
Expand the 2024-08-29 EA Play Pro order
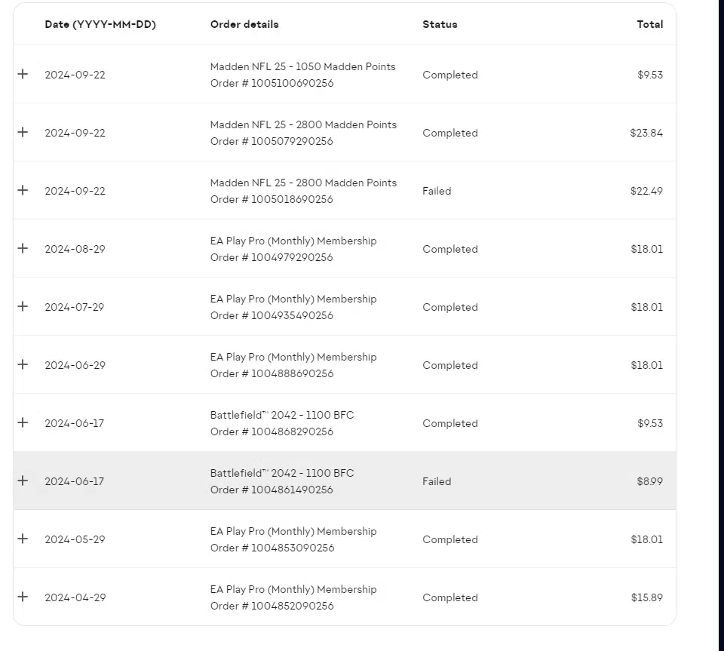point(23,248)
